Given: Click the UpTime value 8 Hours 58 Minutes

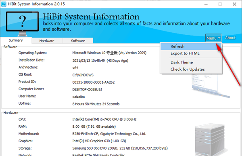Looking at the screenshot, I should tap(96, 104).
